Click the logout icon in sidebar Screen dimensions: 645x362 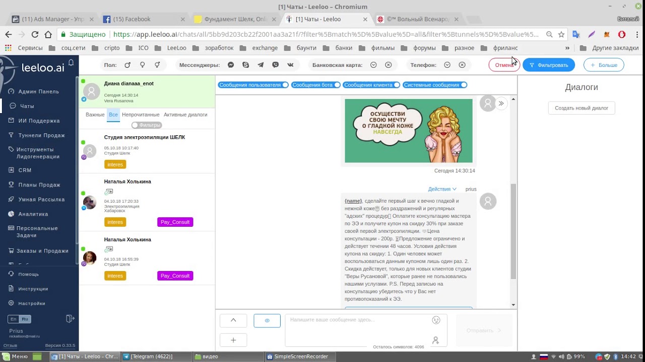[71, 319]
